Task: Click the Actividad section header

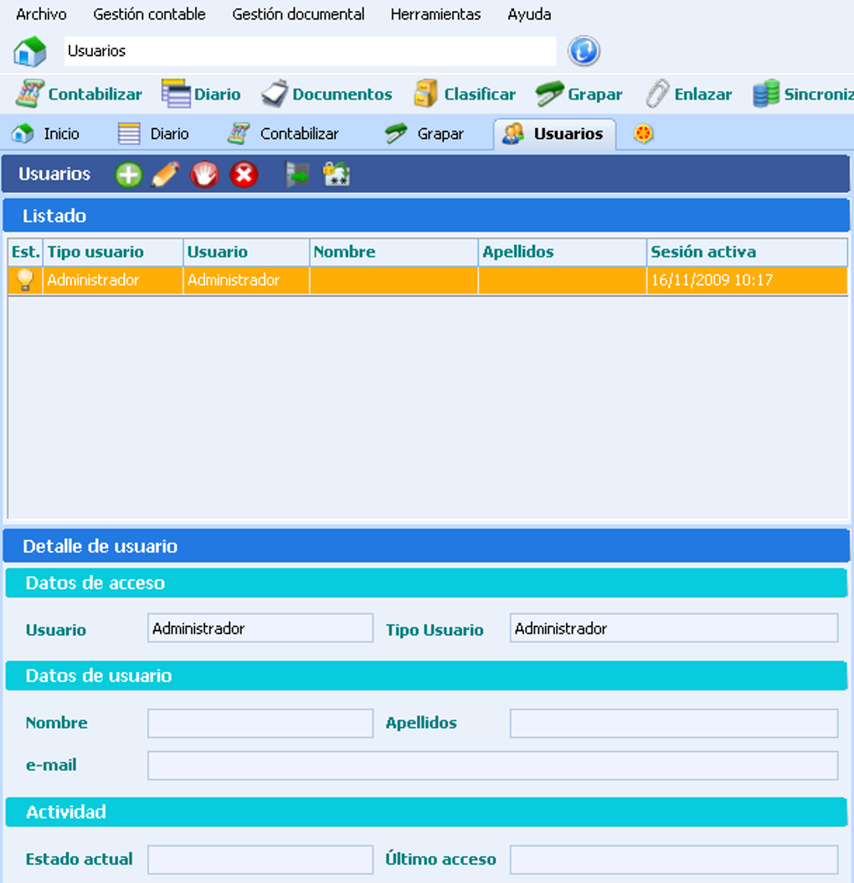Action: tap(426, 812)
